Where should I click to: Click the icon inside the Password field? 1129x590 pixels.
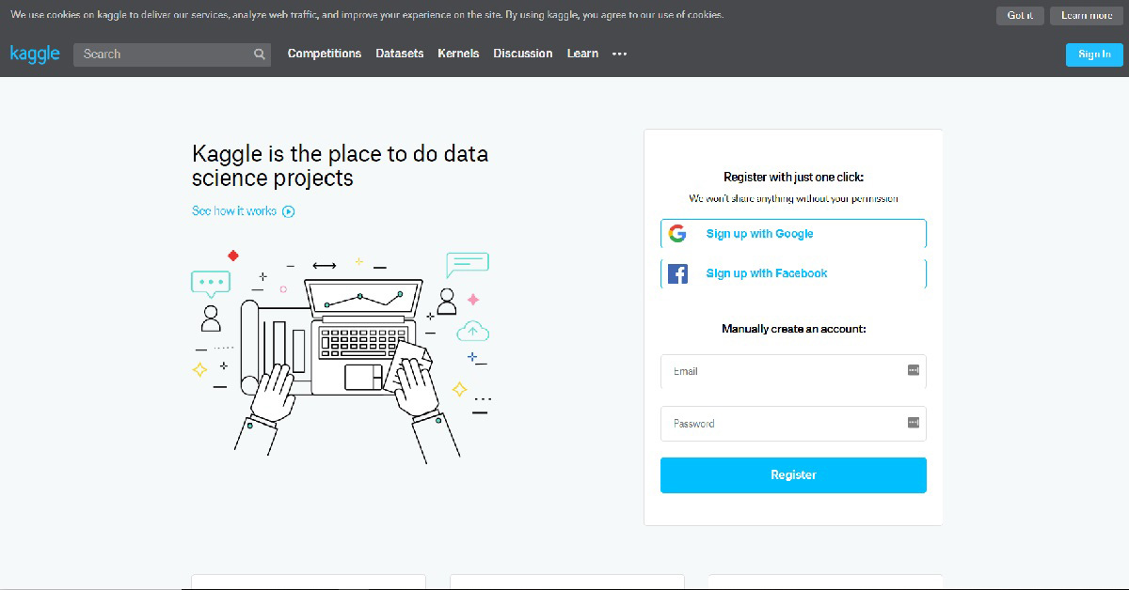click(x=911, y=423)
